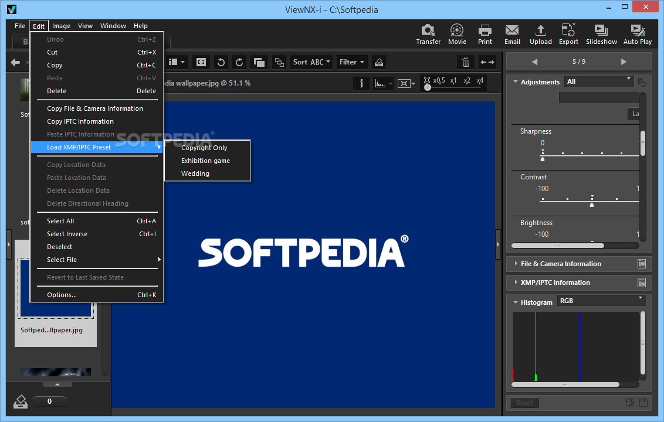Collapse the right panel with side handle
Screen dimensions: 664x422
pos(497,244)
